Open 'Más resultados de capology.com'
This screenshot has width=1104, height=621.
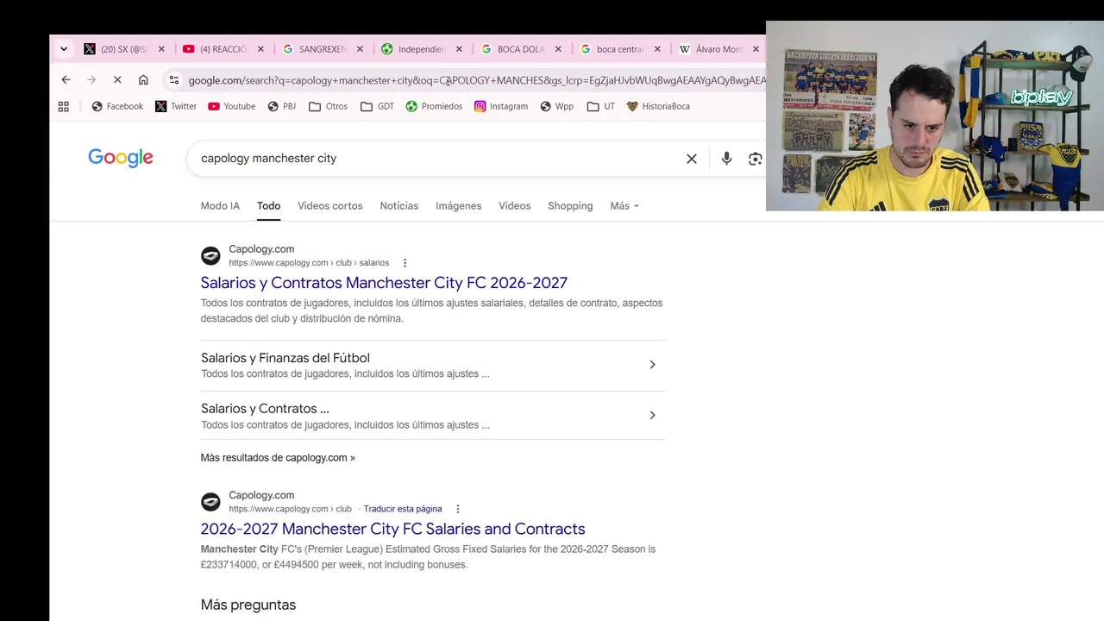click(x=278, y=458)
